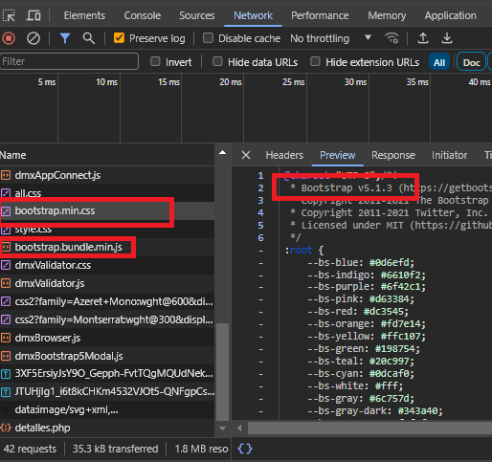Open the Sources tab
492x462 pixels.
click(x=197, y=15)
